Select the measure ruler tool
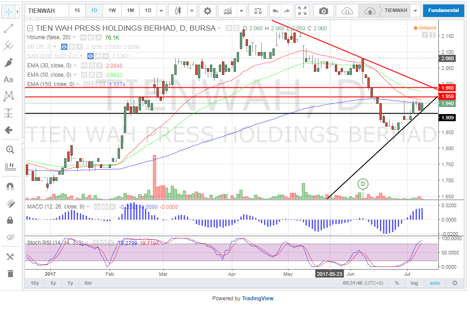This screenshot has width=470, height=319. pyautogui.click(x=10, y=167)
